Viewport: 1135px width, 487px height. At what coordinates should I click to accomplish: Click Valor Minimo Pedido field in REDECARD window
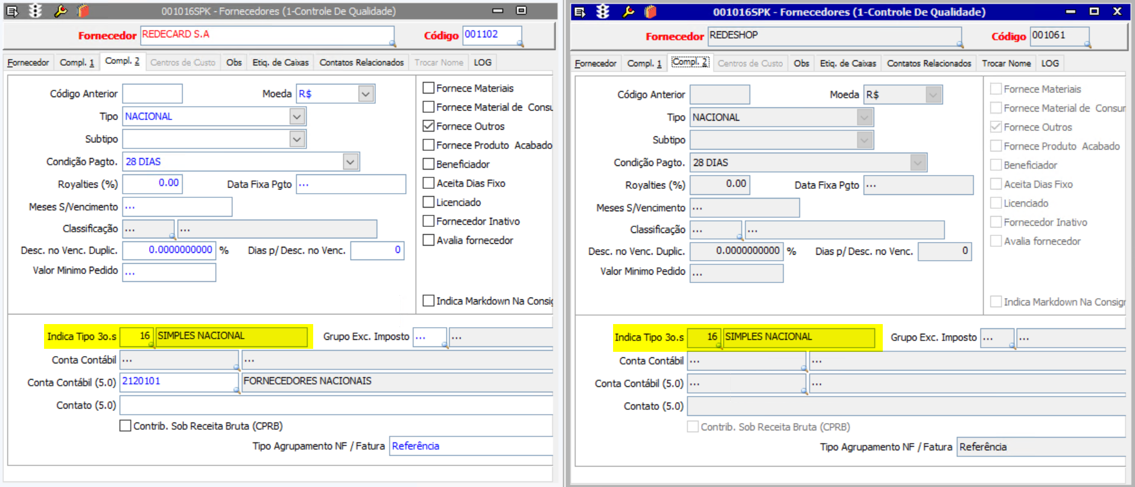pos(169,272)
